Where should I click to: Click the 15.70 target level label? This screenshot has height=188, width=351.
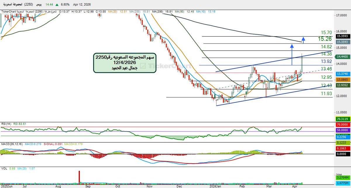326,32
